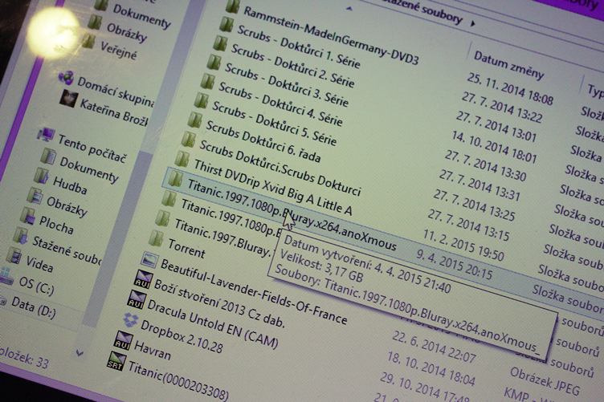The height and width of the screenshot is (402, 604).
Task: Select folder name Thirst DVDrip Xvid Big A Little A
Action: (x=273, y=187)
